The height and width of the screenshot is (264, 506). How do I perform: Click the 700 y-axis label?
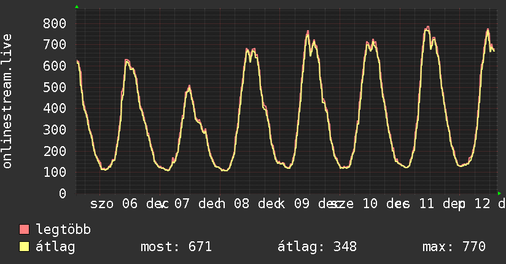55,45
